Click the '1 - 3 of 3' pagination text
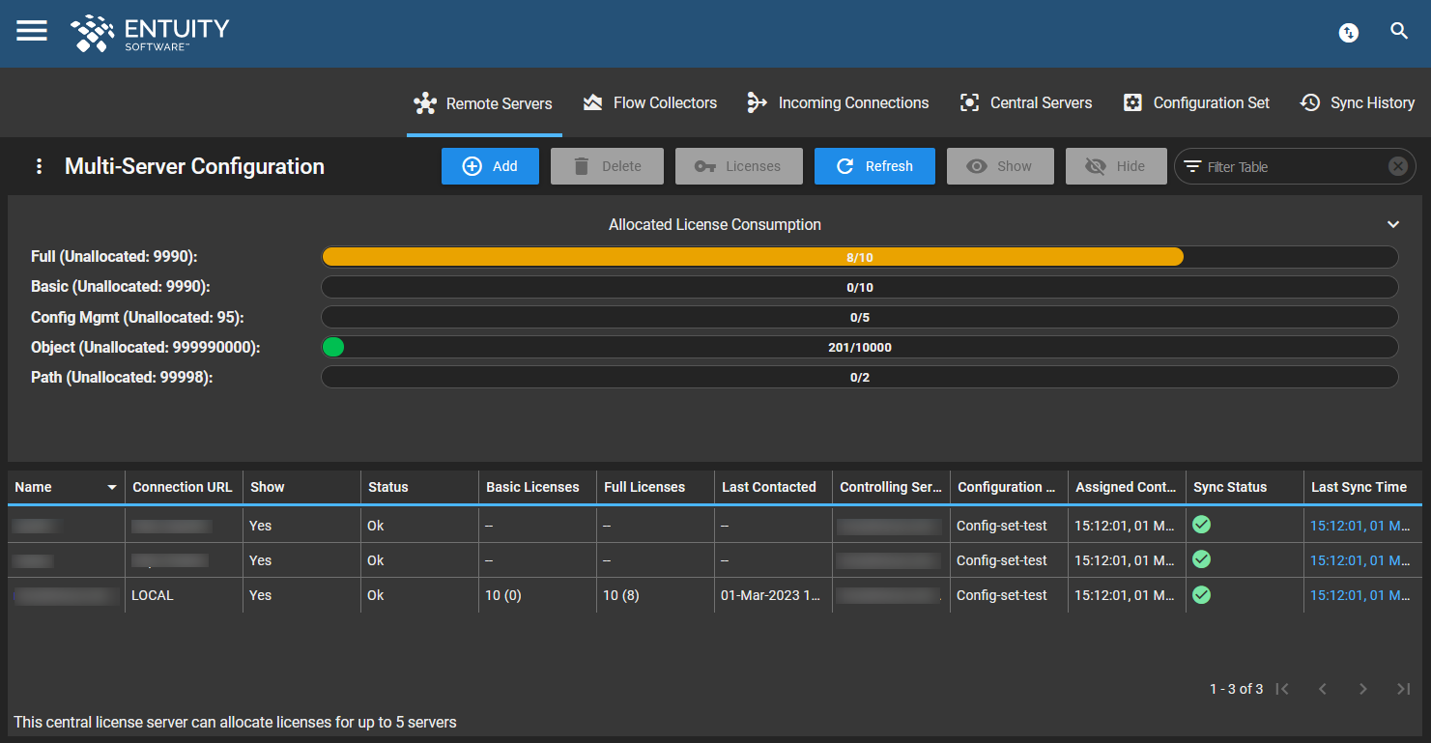Screen dimensions: 1431x743 tap(1236, 689)
